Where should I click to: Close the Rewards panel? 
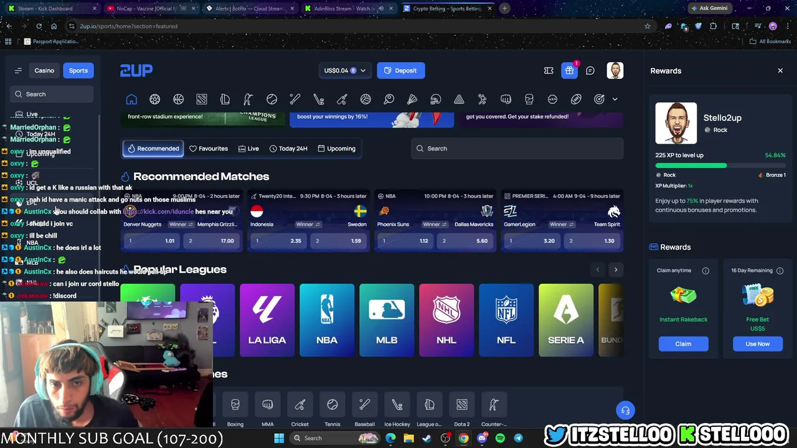pyautogui.click(x=780, y=71)
